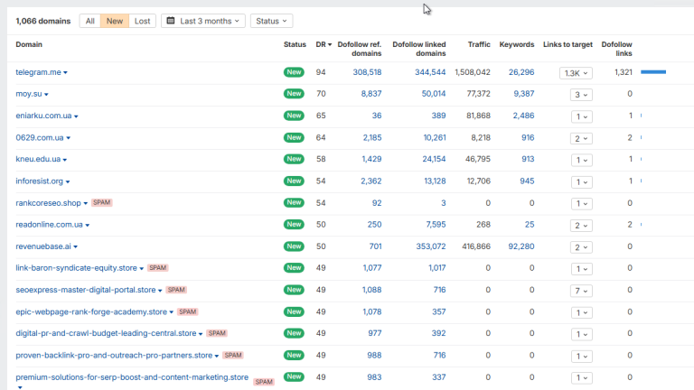Open links dropdown for 0629.com.ua row

pyautogui.click(x=581, y=138)
